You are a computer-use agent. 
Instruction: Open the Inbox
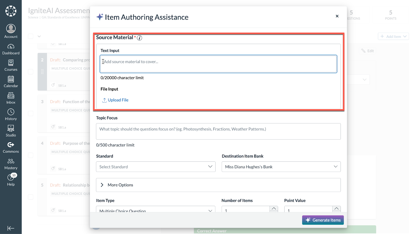tap(11, 98)
